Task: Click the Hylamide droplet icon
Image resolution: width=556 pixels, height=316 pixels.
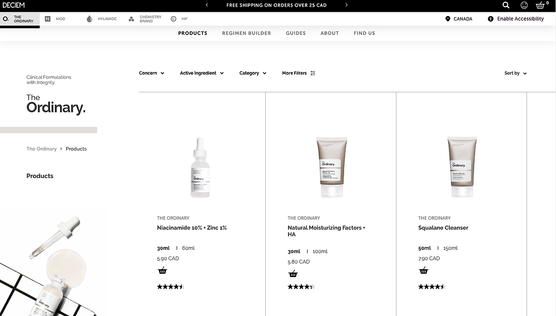Action: 90,19
